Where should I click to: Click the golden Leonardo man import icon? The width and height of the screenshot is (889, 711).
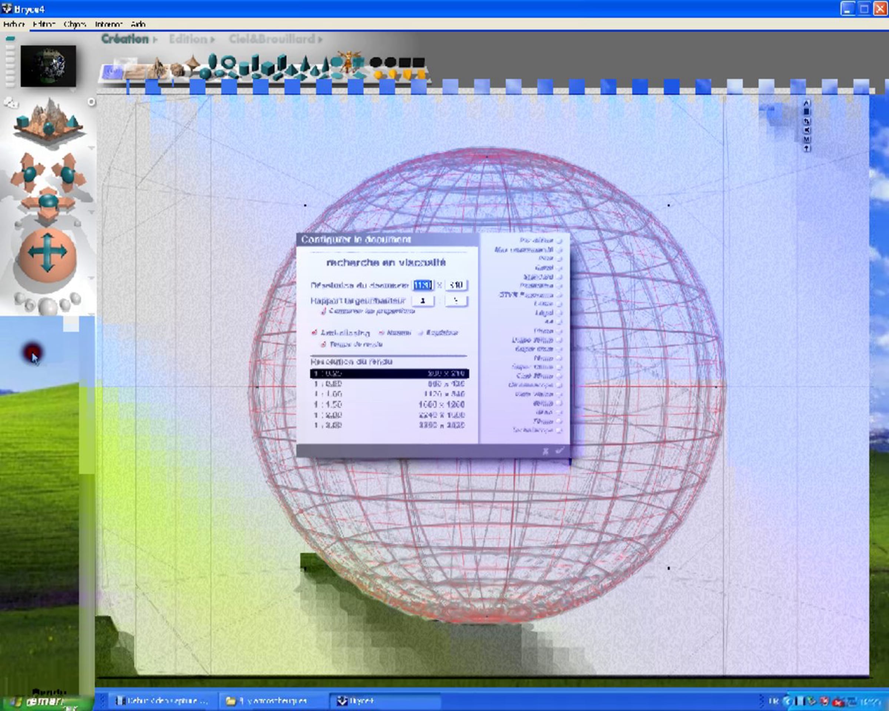click(x=349, y=62)
